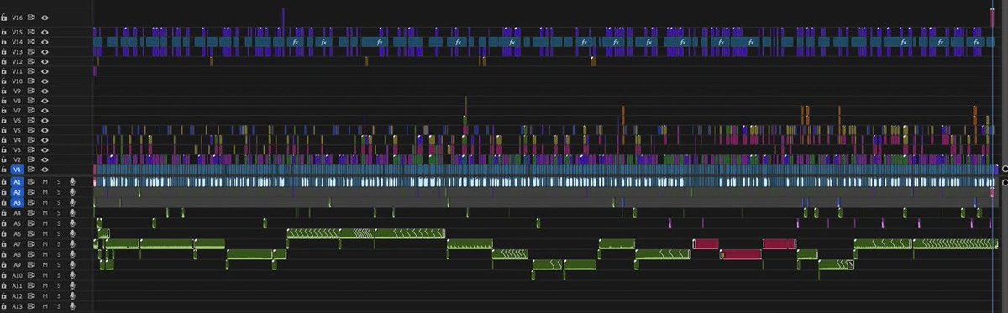Image resolution: width=1008 pixels, height=313 pixels.
Task: Hide track V11 output with eye icon
Action: coord(45,71)
